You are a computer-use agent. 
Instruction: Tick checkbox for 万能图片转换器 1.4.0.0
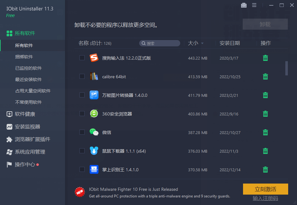click(82, 95)
